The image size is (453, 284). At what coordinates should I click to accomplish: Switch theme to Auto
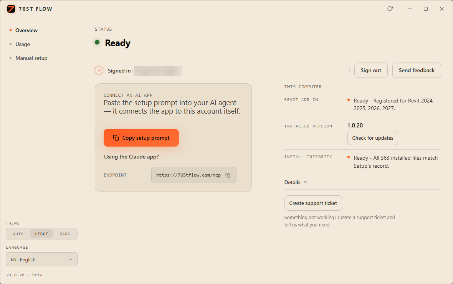coord(18,234)
